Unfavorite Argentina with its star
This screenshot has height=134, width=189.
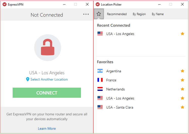(182, 71)
